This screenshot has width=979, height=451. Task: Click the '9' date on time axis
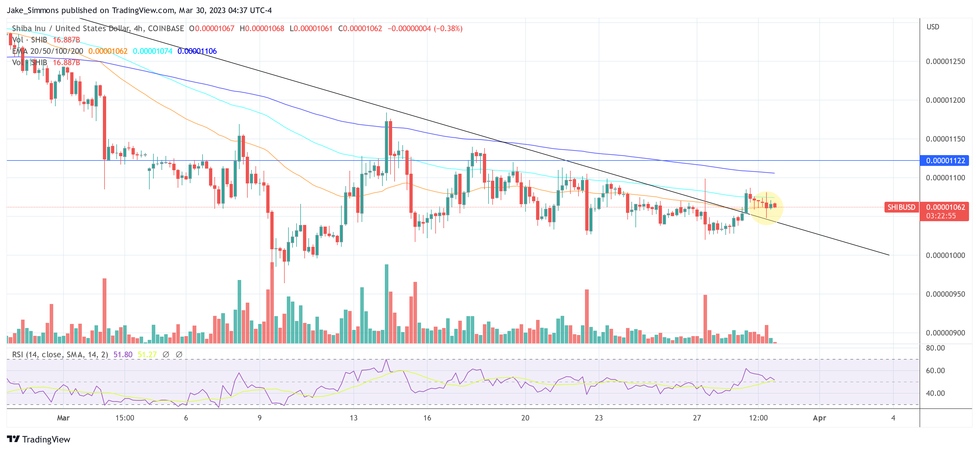[x=260, y=418]
